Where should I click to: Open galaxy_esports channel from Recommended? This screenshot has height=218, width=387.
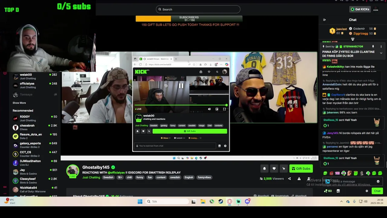(35, 145)
